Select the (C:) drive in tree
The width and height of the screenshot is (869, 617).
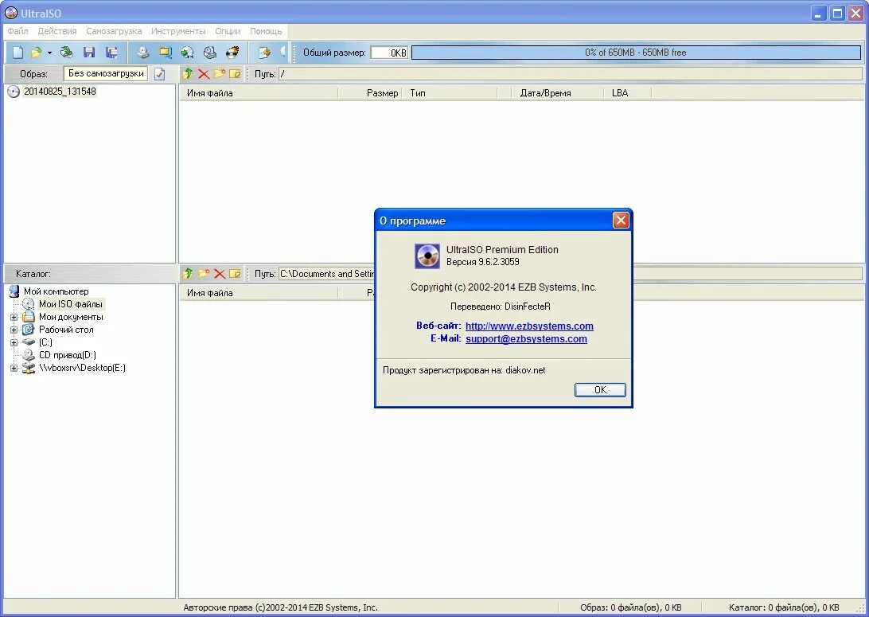pos(45,342)
